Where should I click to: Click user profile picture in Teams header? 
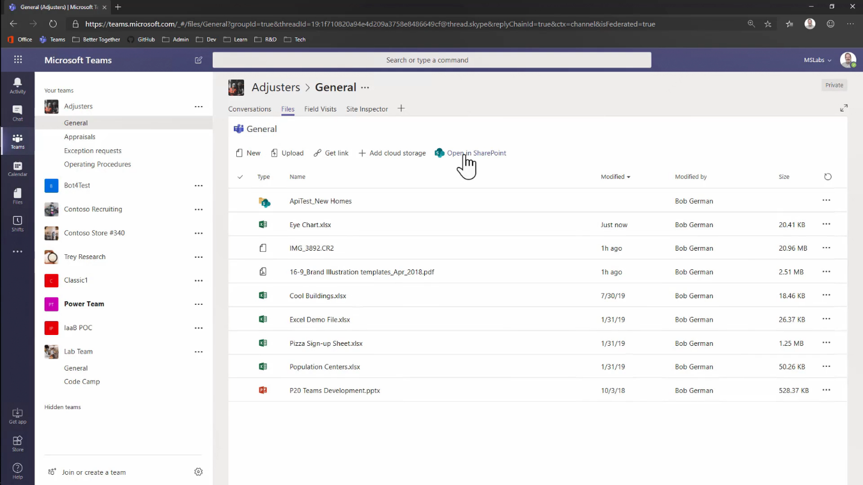(x=848, y=60)
